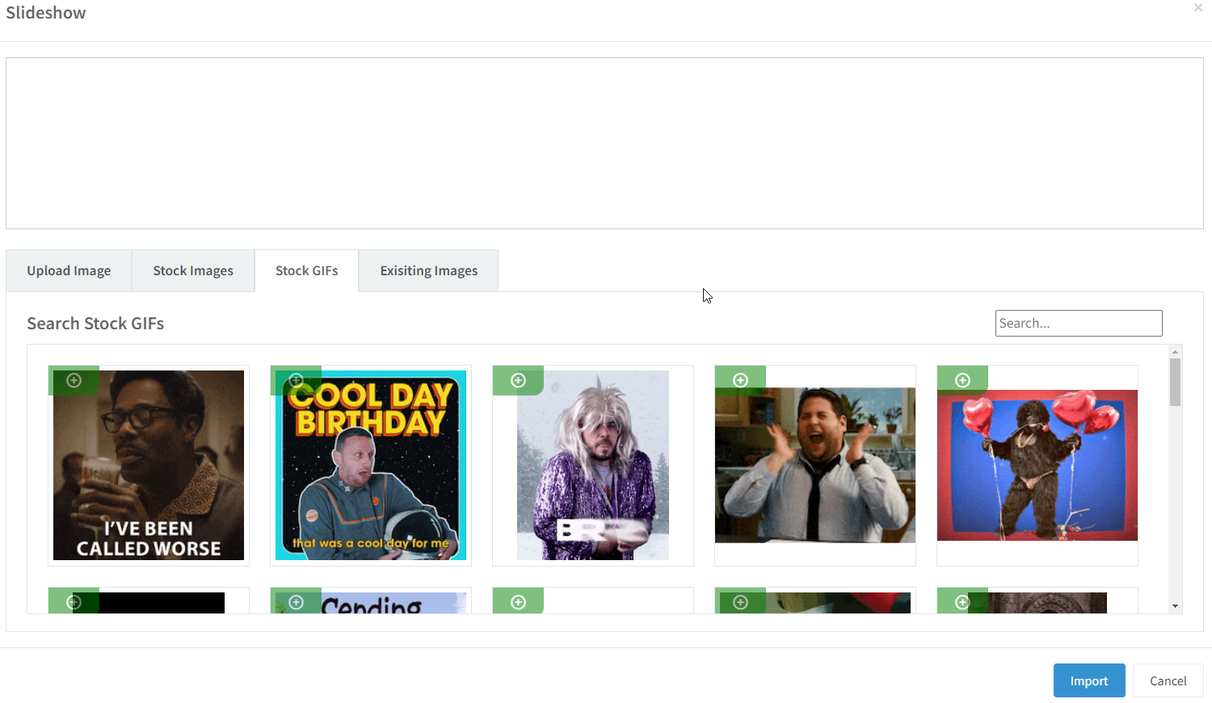Switch to the Stock Images tab
The width and height of the screenshot is (1212, 703).
193,271
